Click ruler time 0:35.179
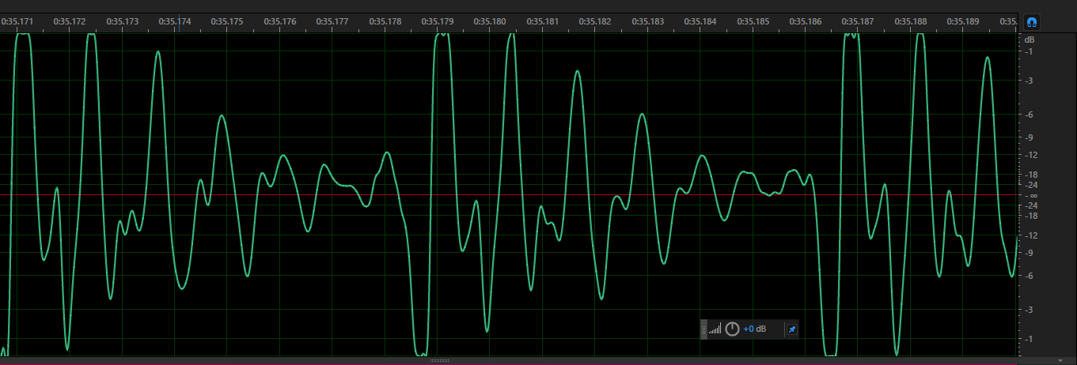 click(438, 21)
